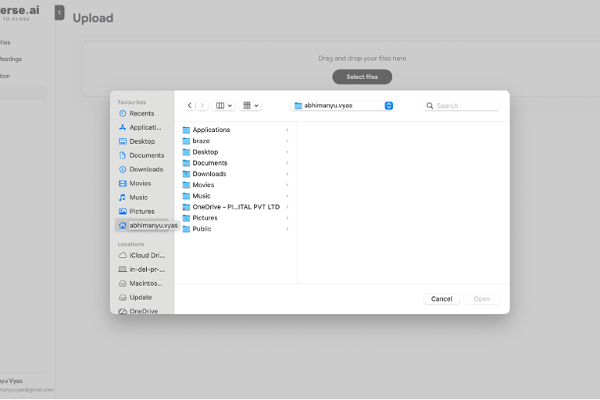Viewport: 600px width, 400px height.
Task: Click the Movies folder icon in file list
Action: (187, 185)
